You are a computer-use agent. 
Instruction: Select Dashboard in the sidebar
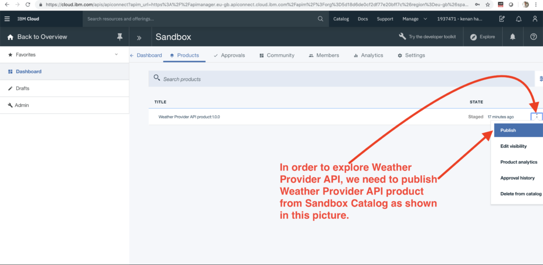click(64, 72)
